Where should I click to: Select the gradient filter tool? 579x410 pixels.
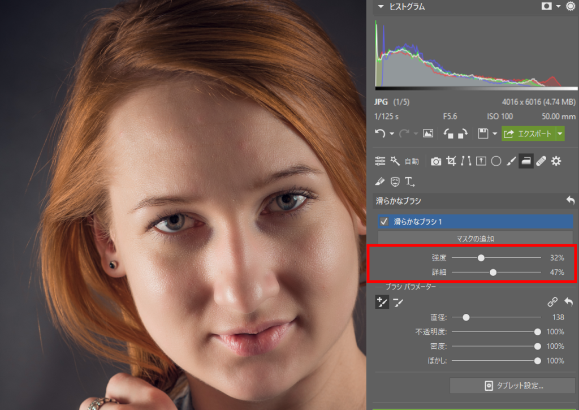(481, 161)
